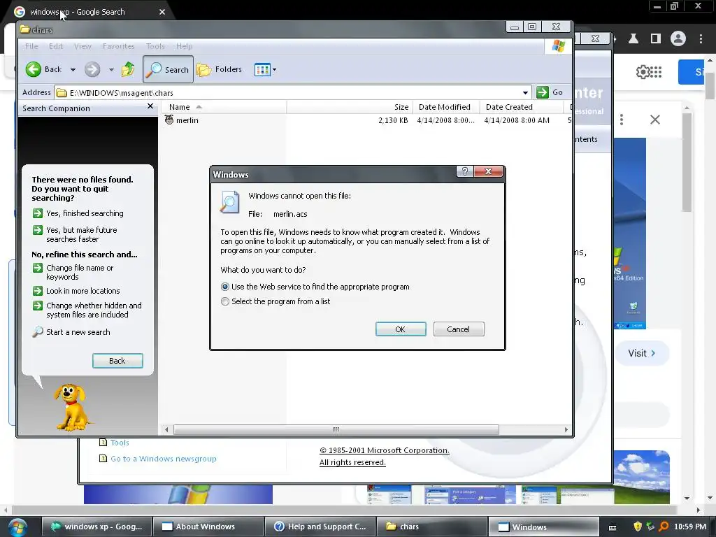Screen dimensions: 716x537
Task: Click the dialog help question mark button
Action: coord(465,171)
